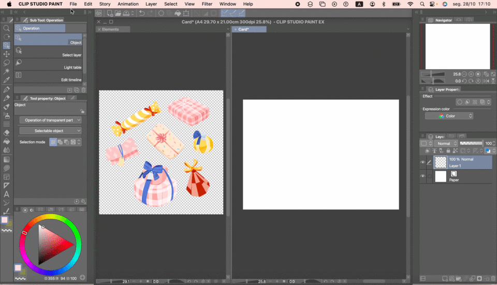Click the main pink color swatch in toolbar
The image size is (497, 285).
pyautogui.click(x=5, y=220)
